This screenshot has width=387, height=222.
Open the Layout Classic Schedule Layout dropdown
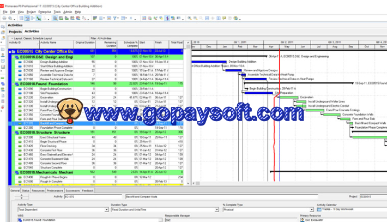pyautogui.click(x=12, y=39)
